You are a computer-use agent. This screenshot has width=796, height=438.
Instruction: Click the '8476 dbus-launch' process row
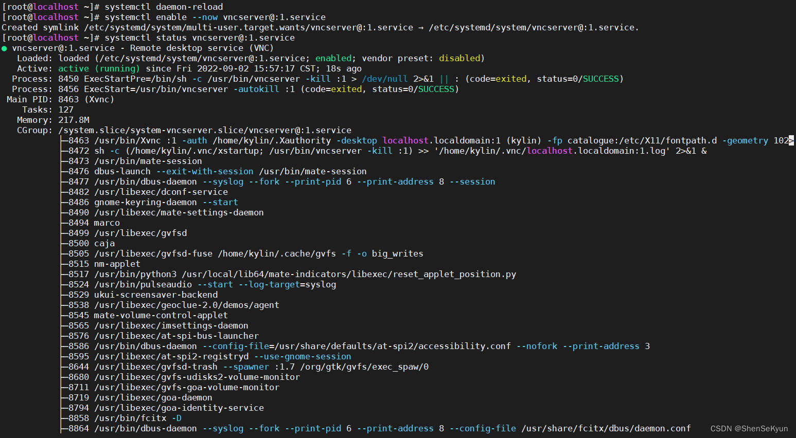tap(214, 171)
